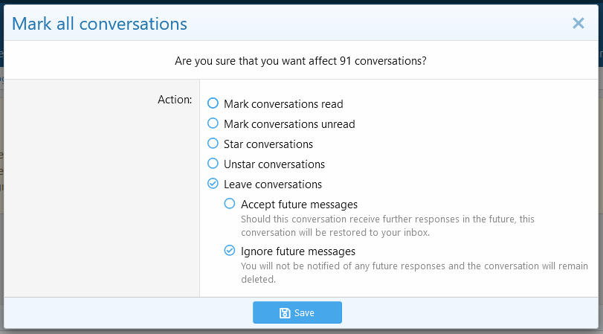Screen dimensions: 603x334
Task: Click the floppy disk icon on Save
Action: 285,313
